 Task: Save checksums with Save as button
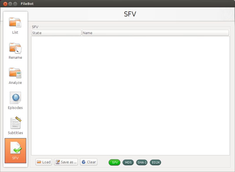[x=66, y=162]
